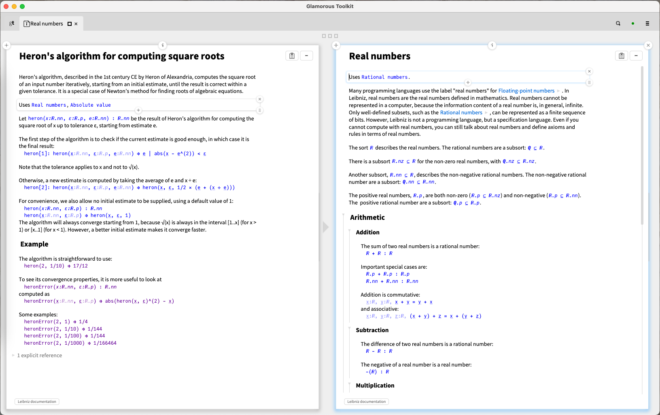The width and height of the screenshot is (660, 415).
Task: Click 'R.nn + R.nn : R.nn' declaration
Action: tap(392, 281)
